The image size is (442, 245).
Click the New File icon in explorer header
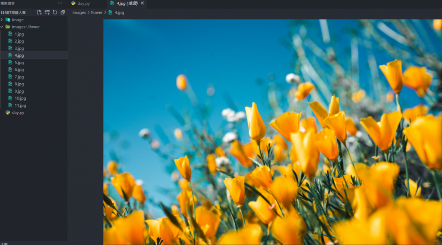click(39, 13)
